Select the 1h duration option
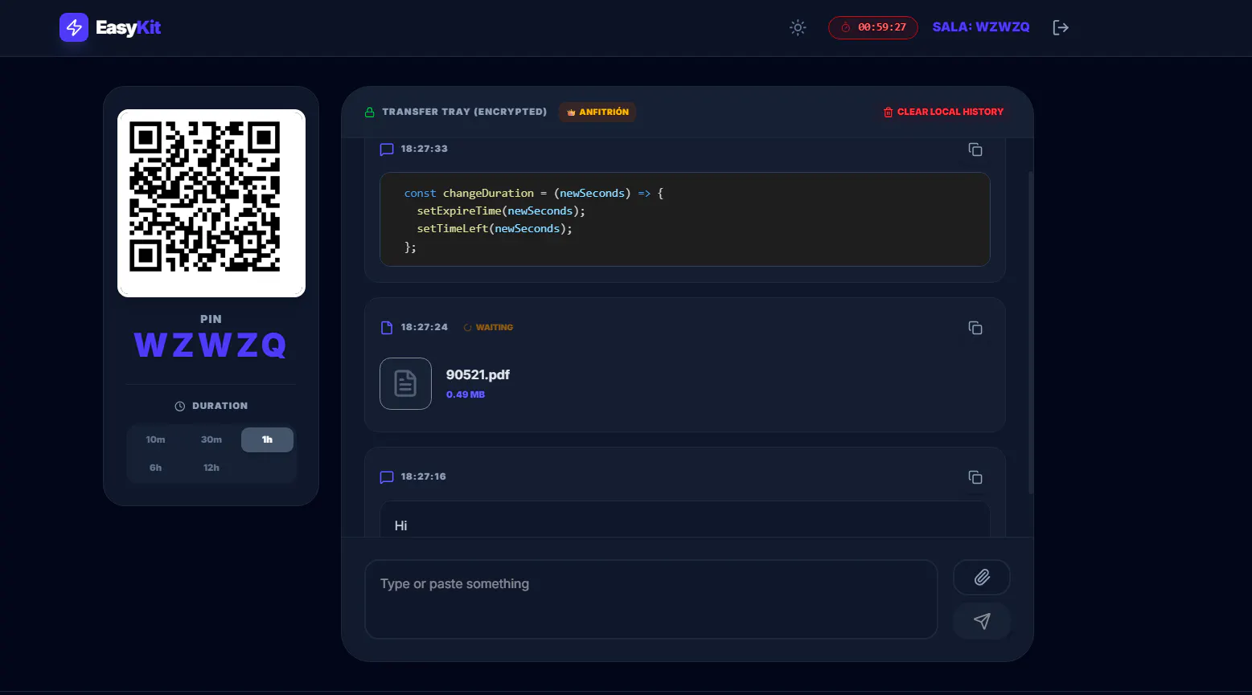This screenshot has width=1252, height=695. coord(267,439)
